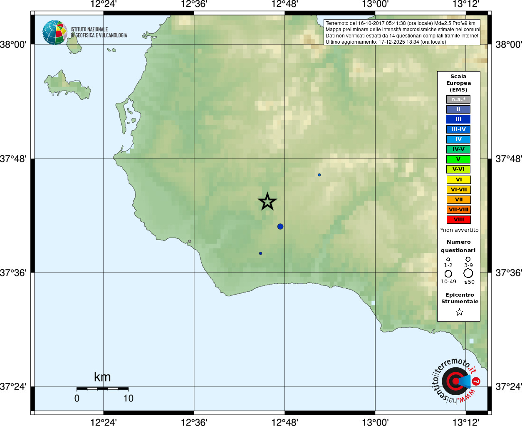Select the small southern blue marker

pyautogui.click(x=260, y=253)
